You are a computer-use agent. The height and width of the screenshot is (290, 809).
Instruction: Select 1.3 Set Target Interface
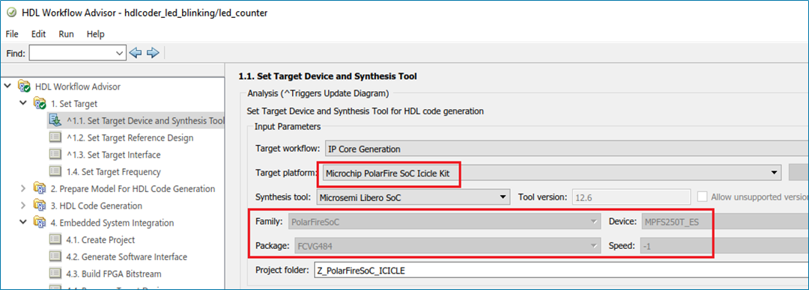click(x=114, y=155)
